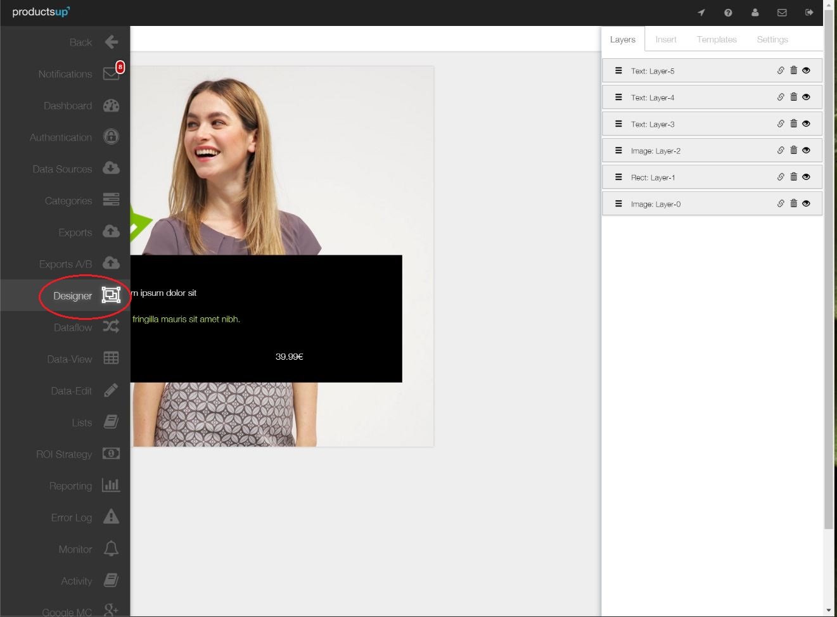Click the help question-mark icon in top bar
The width and height of the screenshot is (837, 617).
pos(728,13)
